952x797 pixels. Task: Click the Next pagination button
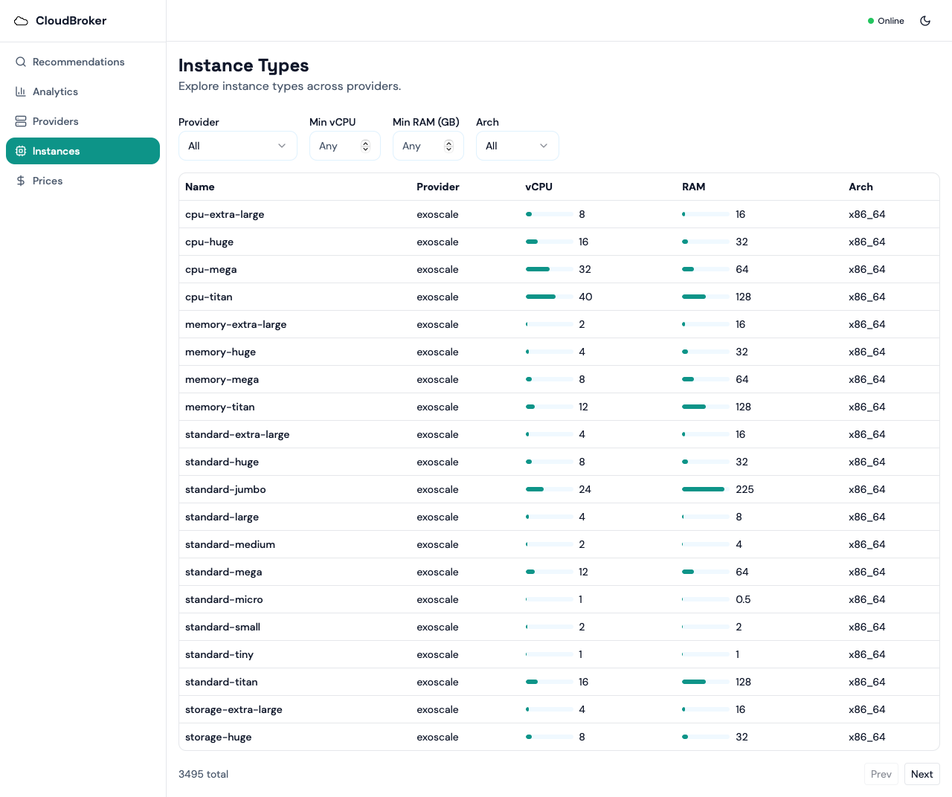(922, 774)
